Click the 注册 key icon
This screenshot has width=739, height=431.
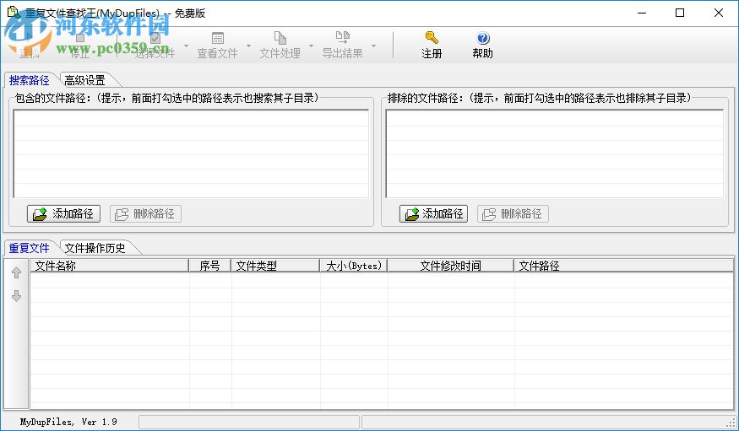pos(432,38)
